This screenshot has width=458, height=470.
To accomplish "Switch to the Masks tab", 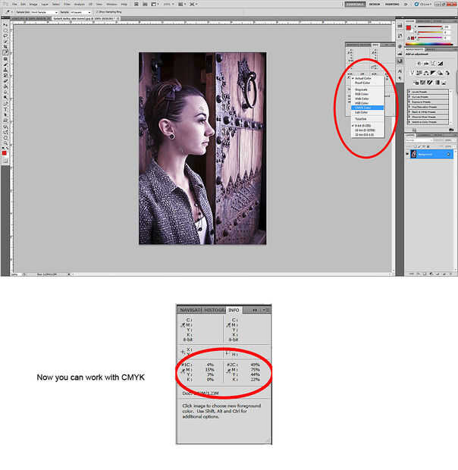I will [430, 50].
